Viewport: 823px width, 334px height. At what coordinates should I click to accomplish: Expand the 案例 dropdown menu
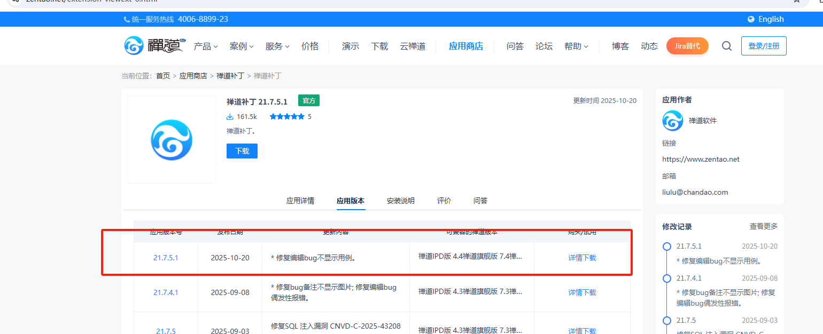242,46
